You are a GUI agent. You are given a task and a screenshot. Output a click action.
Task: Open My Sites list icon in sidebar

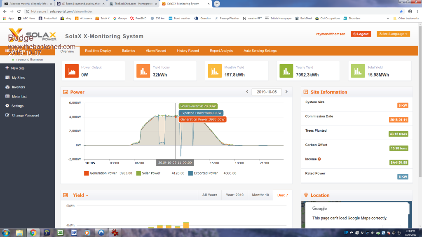point(7,77)
